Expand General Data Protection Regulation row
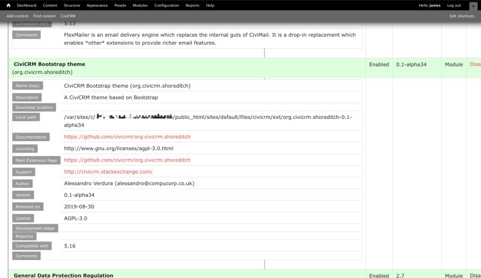Image resolution: width=481 pixels, height=278 pixels. click(x=64, y=275)
